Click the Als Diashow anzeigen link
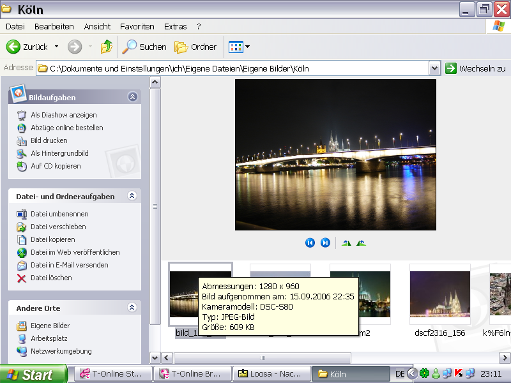 tap(64, 115)
